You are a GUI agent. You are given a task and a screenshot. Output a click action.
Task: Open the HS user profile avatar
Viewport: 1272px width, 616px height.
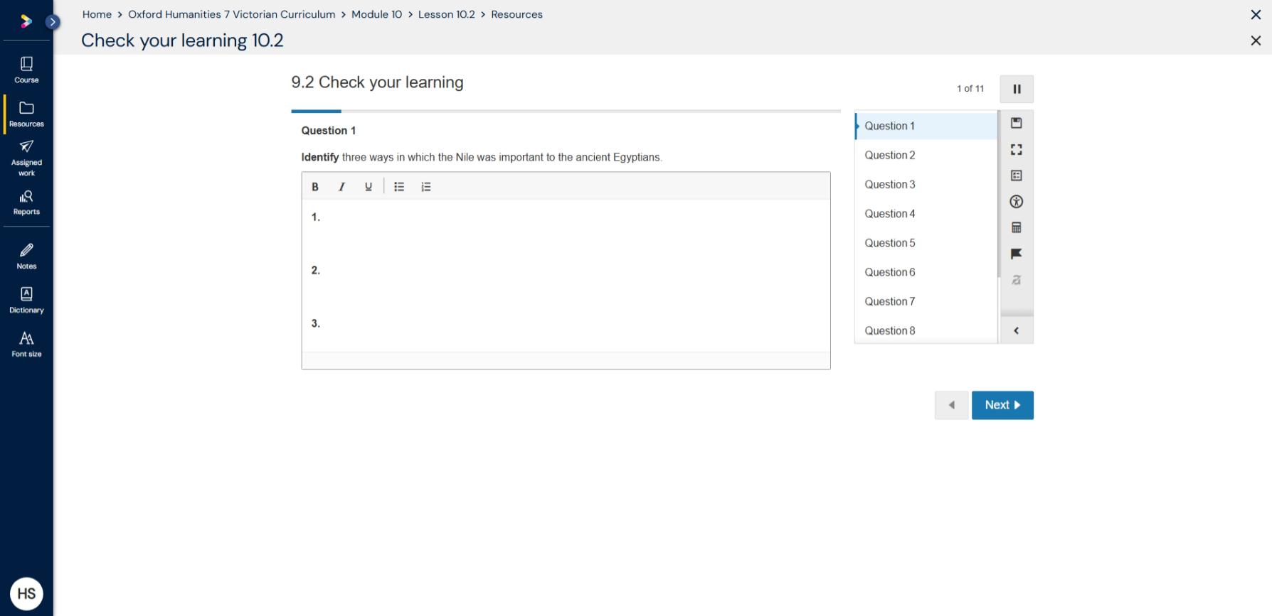click(x=26, y=593)
